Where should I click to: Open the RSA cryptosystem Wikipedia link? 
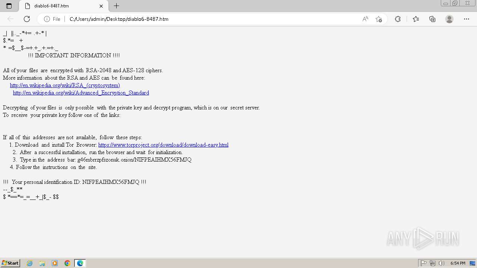pyautogui.click(x=65, y=85)
